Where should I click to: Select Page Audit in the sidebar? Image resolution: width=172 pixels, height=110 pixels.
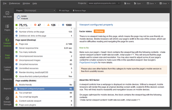coord(7,56)
